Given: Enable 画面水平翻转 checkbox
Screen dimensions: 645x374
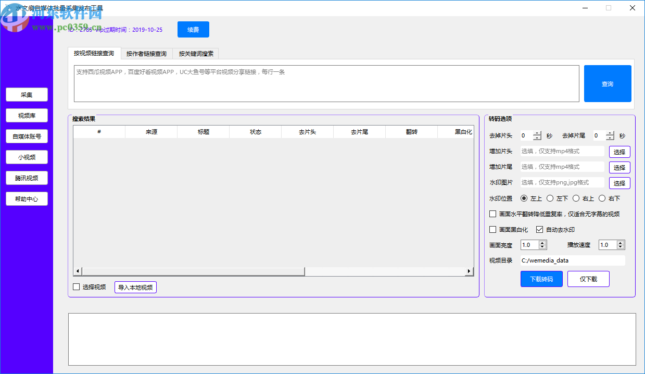Looking at the screenshot, I should tap(493, 214).
